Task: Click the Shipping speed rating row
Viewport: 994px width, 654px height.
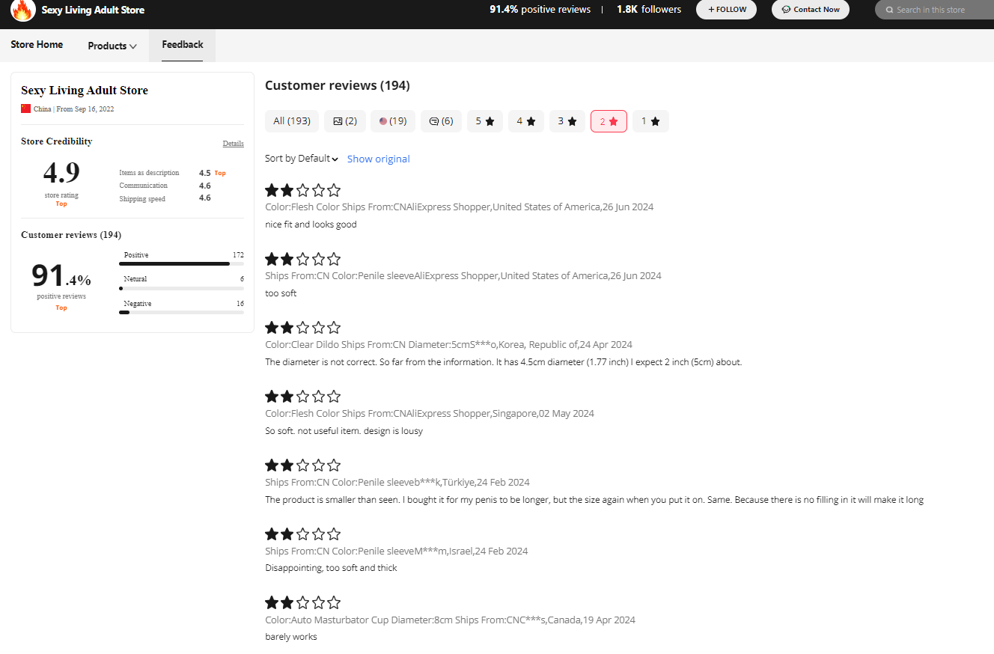Action: (x=165, y=198)
